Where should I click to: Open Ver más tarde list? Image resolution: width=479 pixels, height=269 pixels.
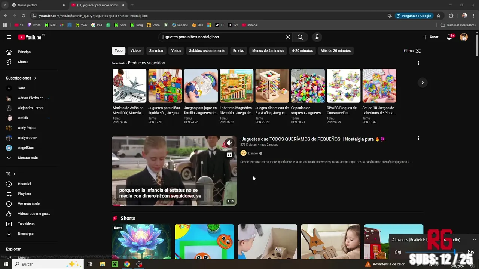tap(28, 204)
